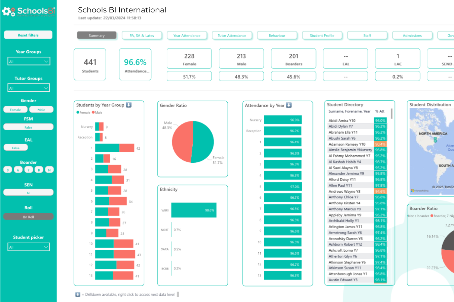Viewport: 454px width, 302px height.
Task: Select Andrews Wayne Y3 row
Action: 351,191
